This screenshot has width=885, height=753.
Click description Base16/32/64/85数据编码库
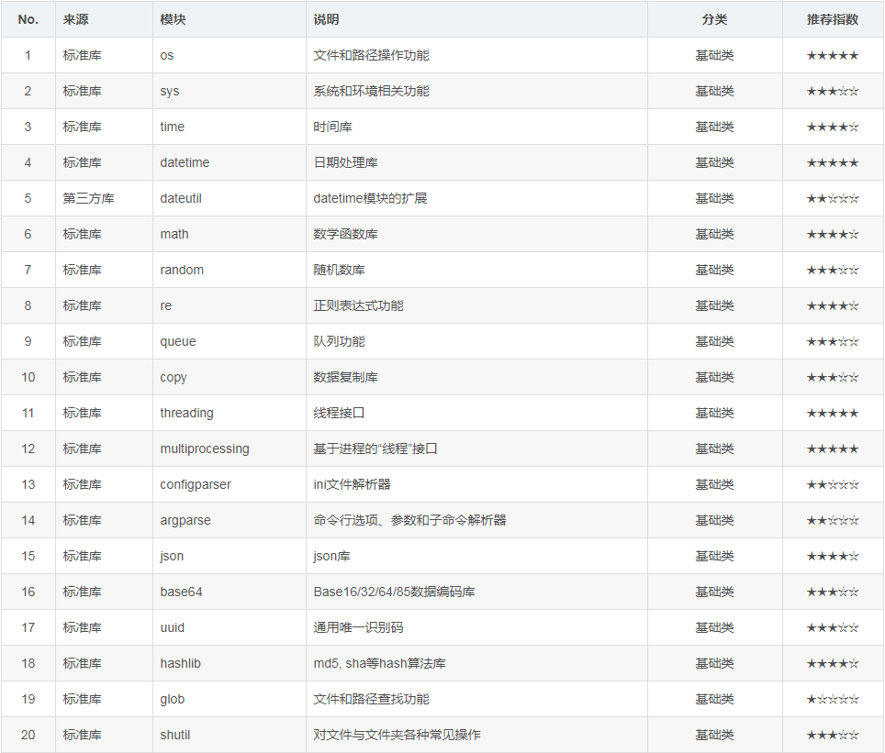pyautogui.click(x=394, y=592)
